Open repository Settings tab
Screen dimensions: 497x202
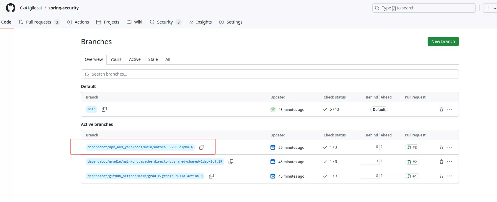click(231, 22)
